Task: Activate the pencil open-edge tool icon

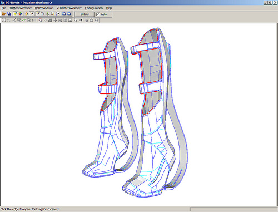Action: (x=38, y=14)
